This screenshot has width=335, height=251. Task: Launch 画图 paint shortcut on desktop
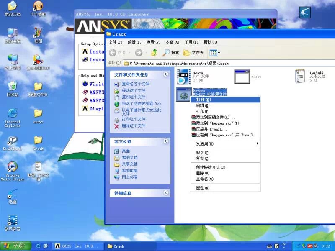pos(38,36)
